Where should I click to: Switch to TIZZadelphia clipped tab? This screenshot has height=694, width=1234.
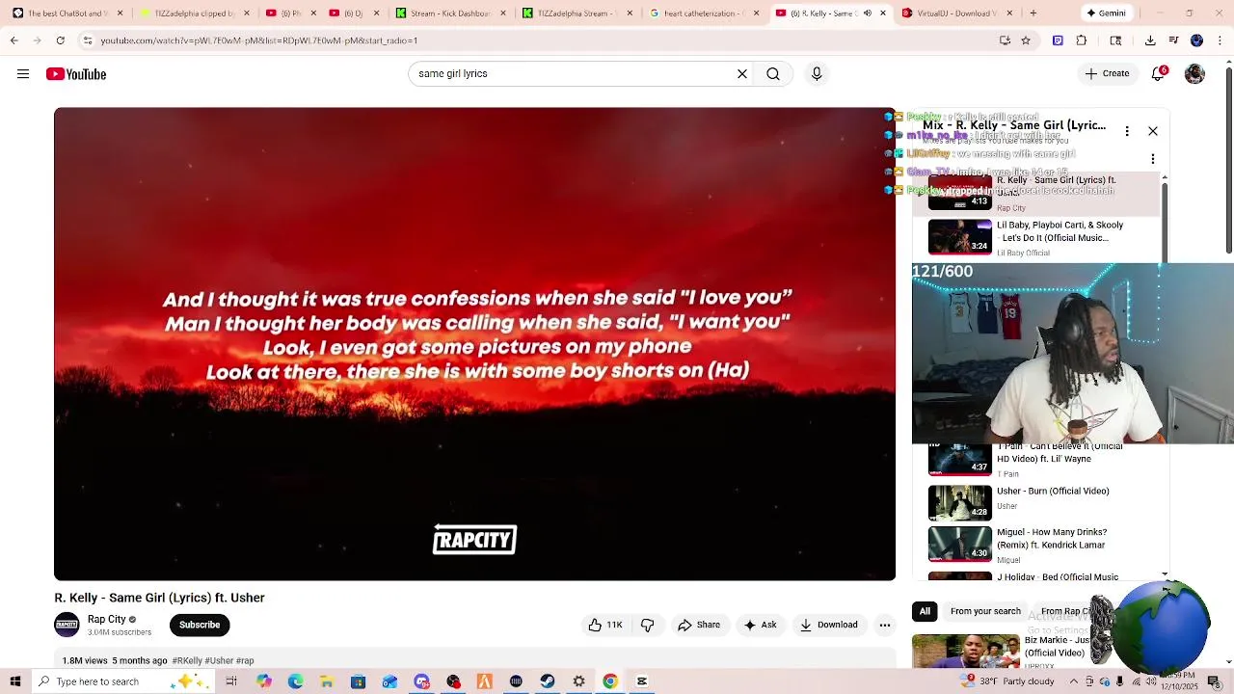(195, 13)
